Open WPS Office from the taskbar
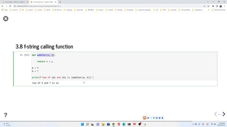The height and width of the screenshot is (127, 227). [134, 124]
